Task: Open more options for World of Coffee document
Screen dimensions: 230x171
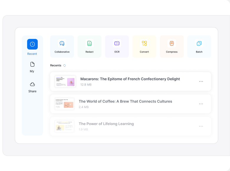Action: tap(201, 104)
